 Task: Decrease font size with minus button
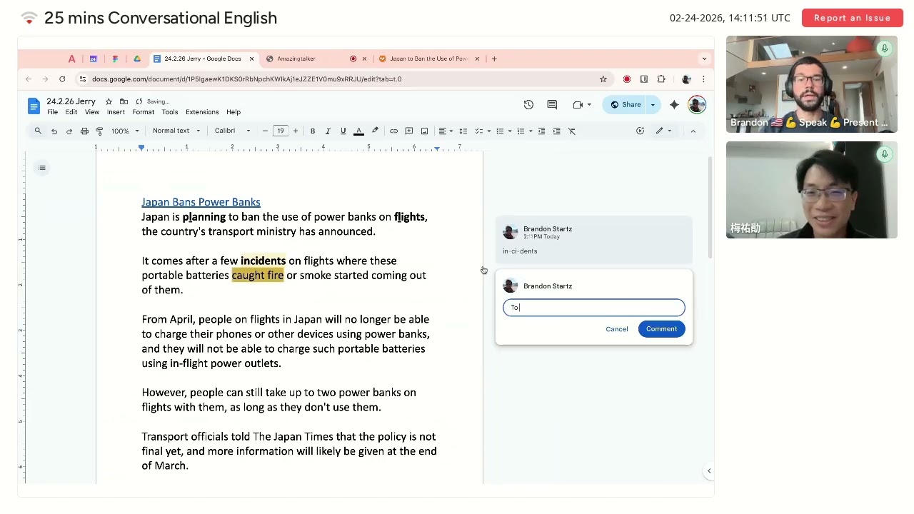(265, 131)
